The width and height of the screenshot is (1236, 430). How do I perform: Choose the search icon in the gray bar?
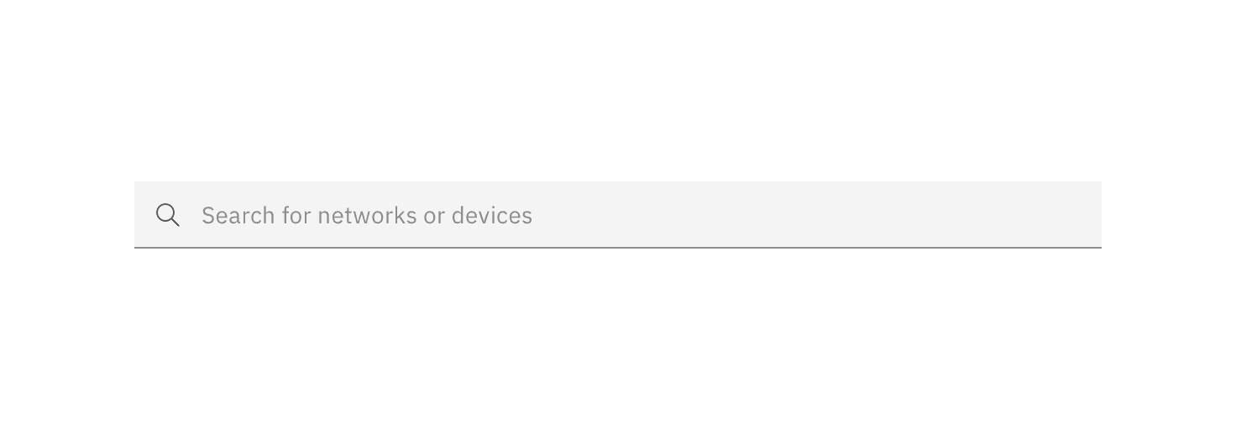coord(168,215)
